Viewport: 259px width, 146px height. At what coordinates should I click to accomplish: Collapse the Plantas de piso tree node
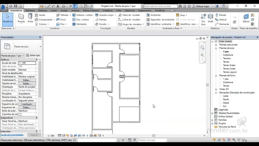pos(216,48)
